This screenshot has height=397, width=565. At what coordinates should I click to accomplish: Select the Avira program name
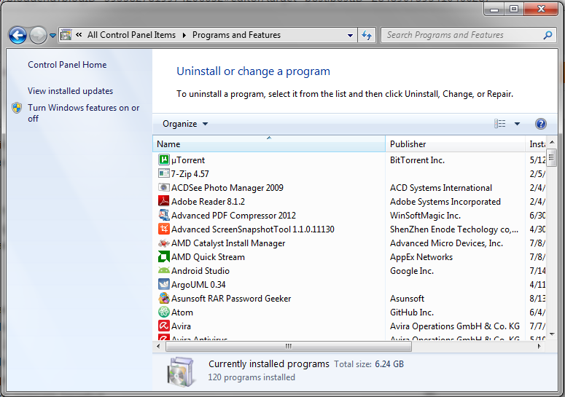click(181, 326)
